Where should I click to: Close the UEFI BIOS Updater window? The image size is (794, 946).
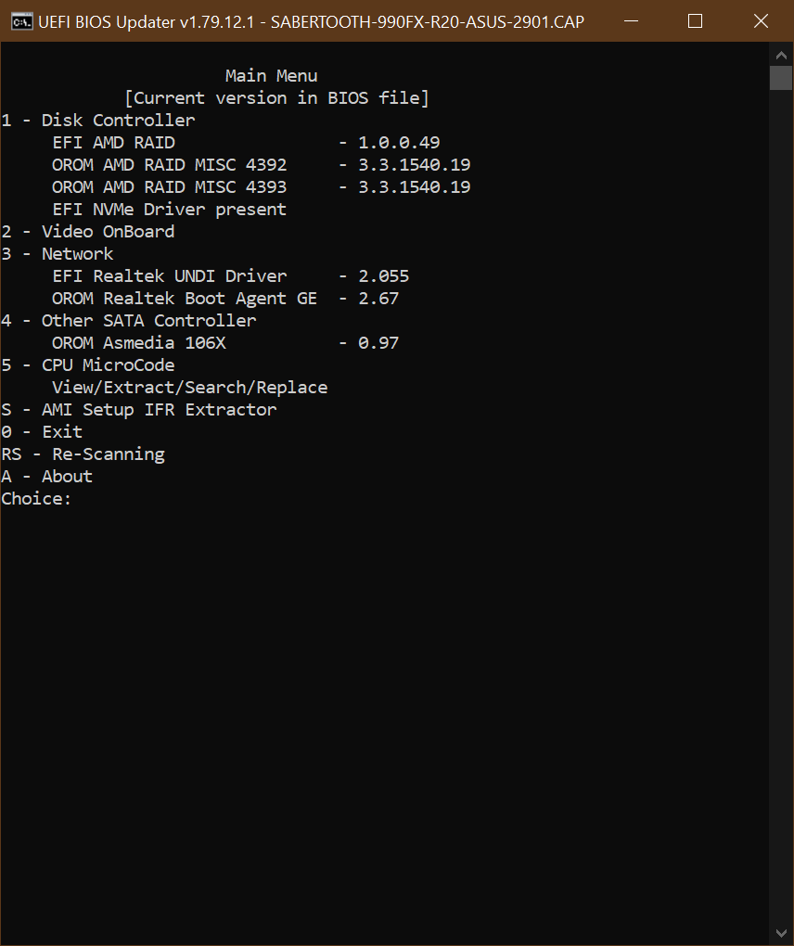[761, 21]
